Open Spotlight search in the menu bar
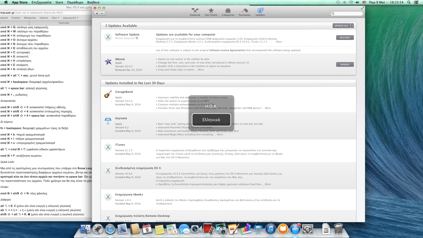 click(x=409, y=2)
